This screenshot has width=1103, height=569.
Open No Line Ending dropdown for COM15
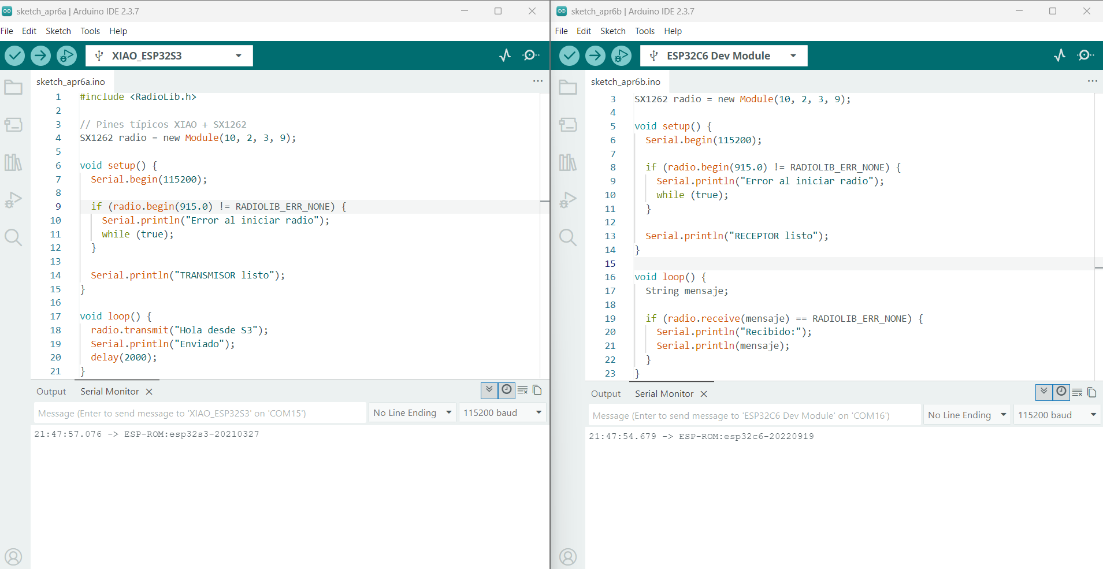pos(412,412)
